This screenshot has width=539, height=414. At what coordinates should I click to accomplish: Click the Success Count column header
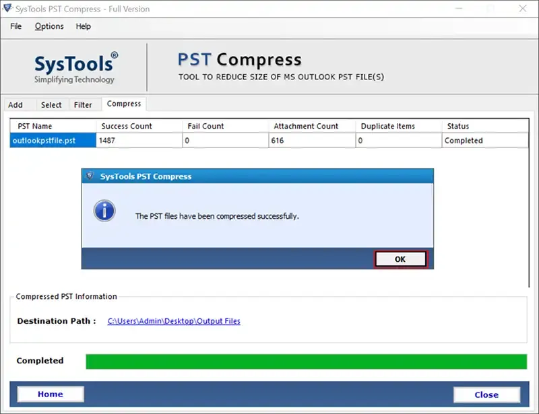pyautogui.click(x=139, y=126)
